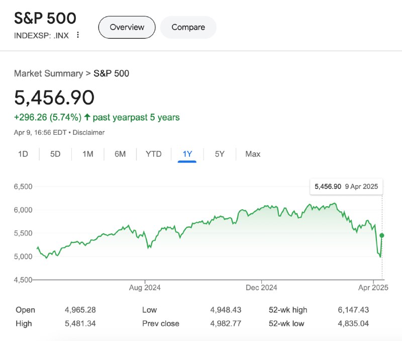
Task: Select the Overview pill
Action: tap(127, 27)
